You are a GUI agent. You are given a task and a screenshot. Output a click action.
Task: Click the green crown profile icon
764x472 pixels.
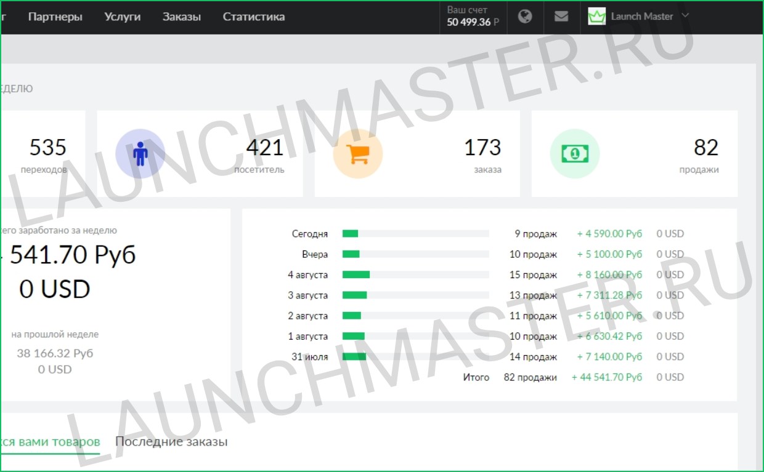point(596,17)
